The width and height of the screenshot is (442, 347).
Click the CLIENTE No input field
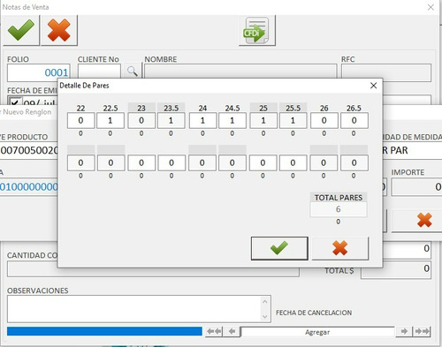click(x=99, y=72)
